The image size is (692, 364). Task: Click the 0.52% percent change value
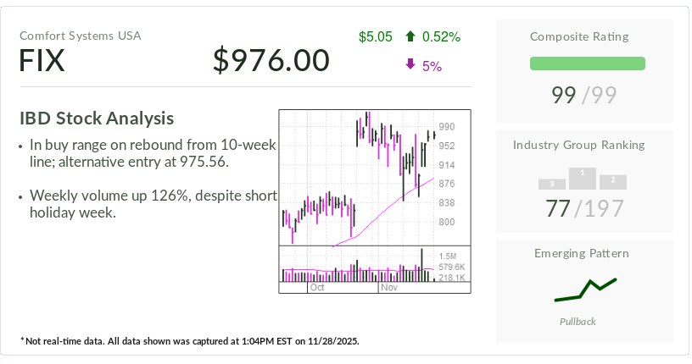coord(441,36)
